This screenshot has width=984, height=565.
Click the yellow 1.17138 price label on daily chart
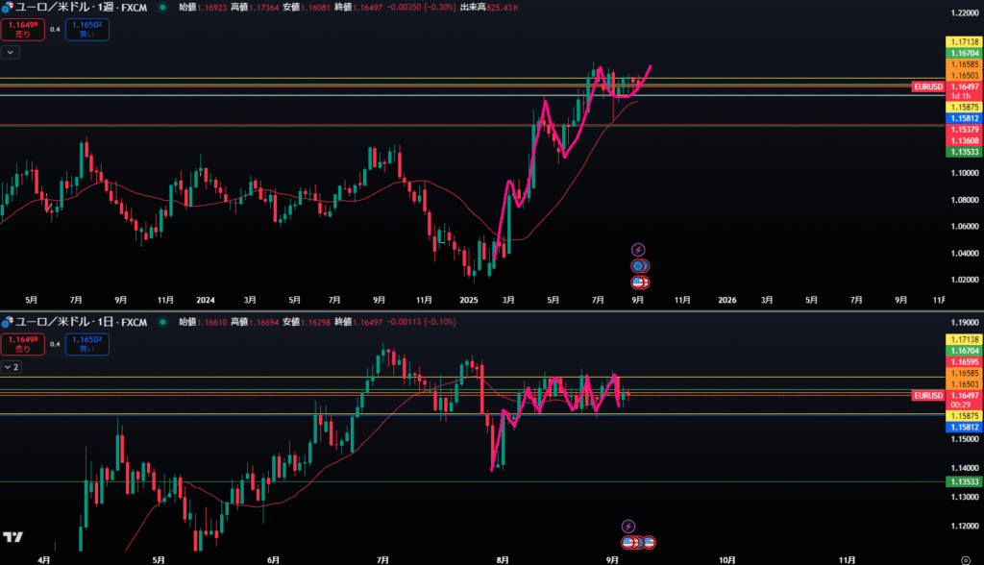(963, 339)
